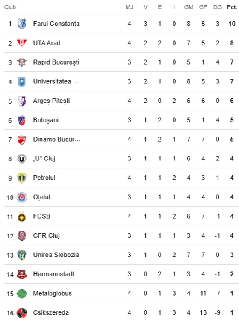This screenshot has height=321, width=239.
Task: Select the truncated Universitatea team name
Action: pyautogui.click(x=56, y=81)
